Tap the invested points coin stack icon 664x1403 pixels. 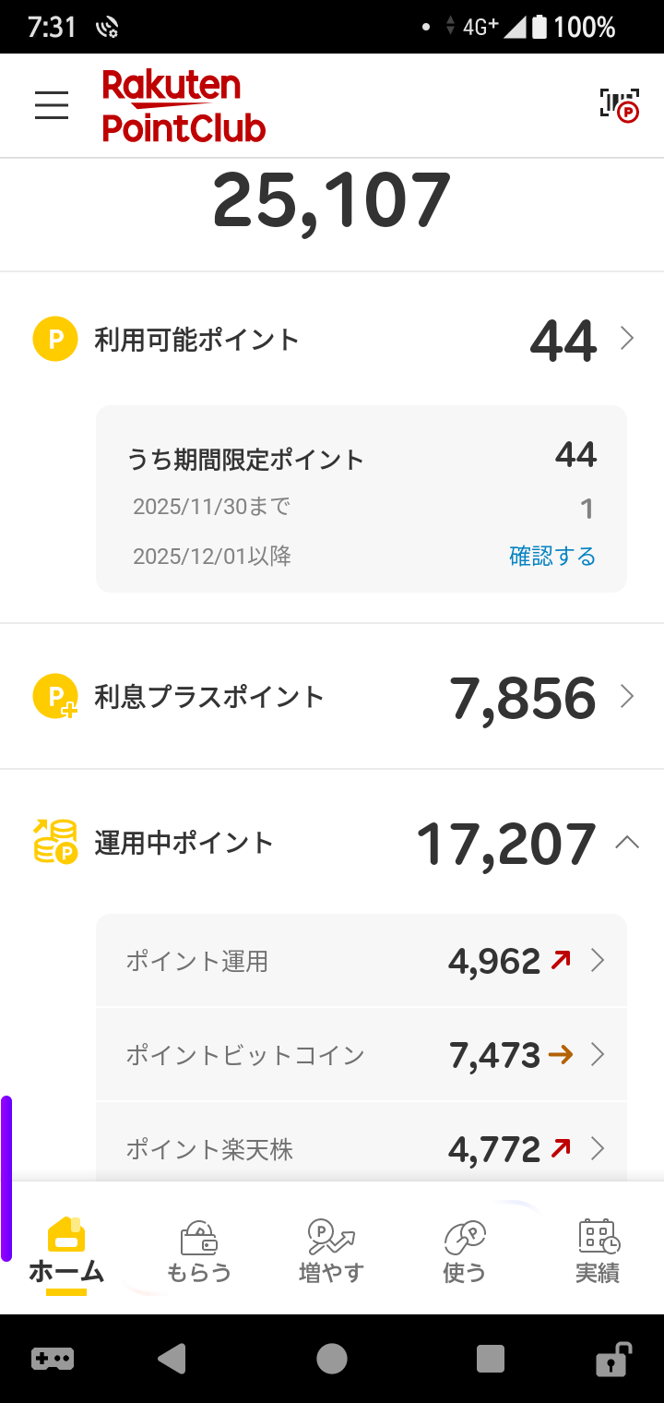pyautogui.click(x=56, y=842)
